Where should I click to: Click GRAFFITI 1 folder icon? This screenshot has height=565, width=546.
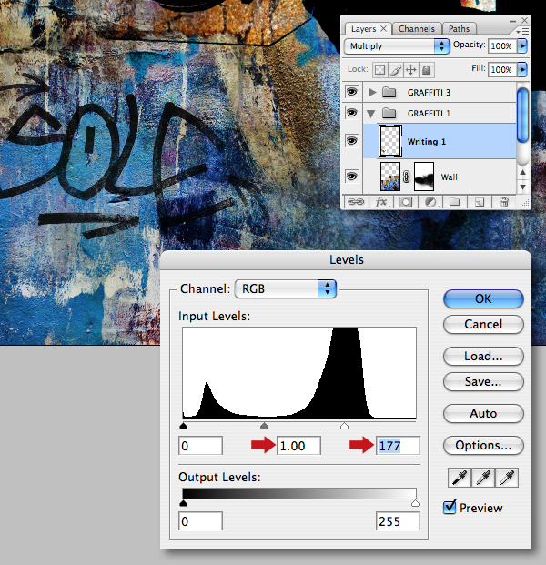tap(389, 113)
